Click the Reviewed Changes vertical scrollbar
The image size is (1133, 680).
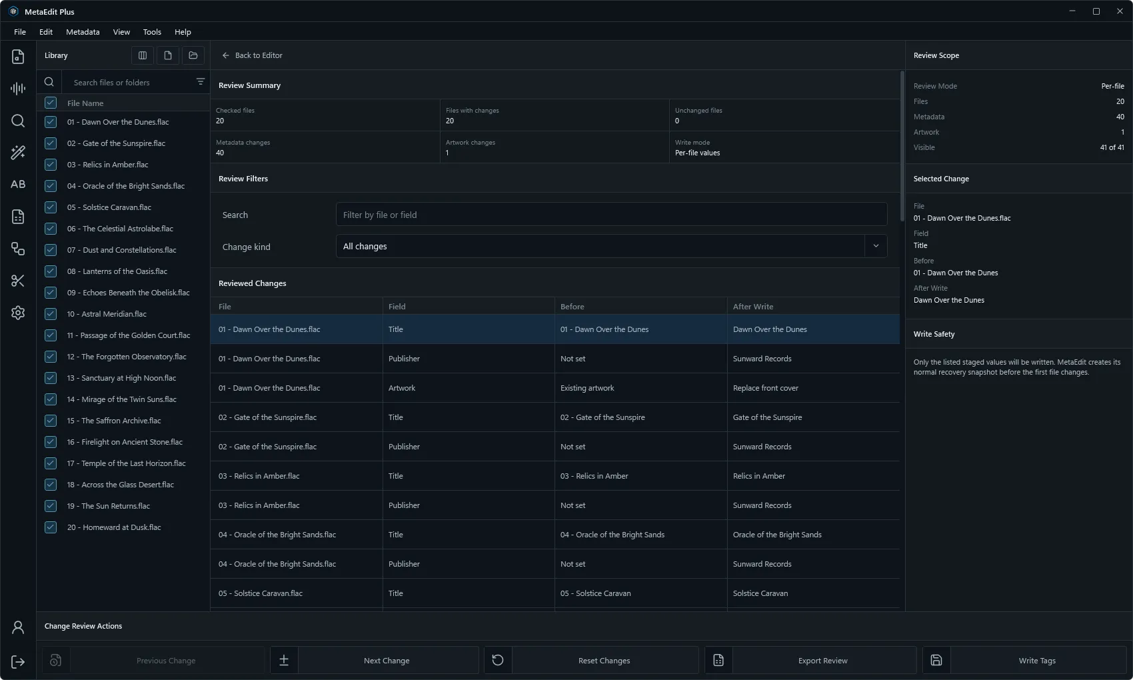pos(902,147)
